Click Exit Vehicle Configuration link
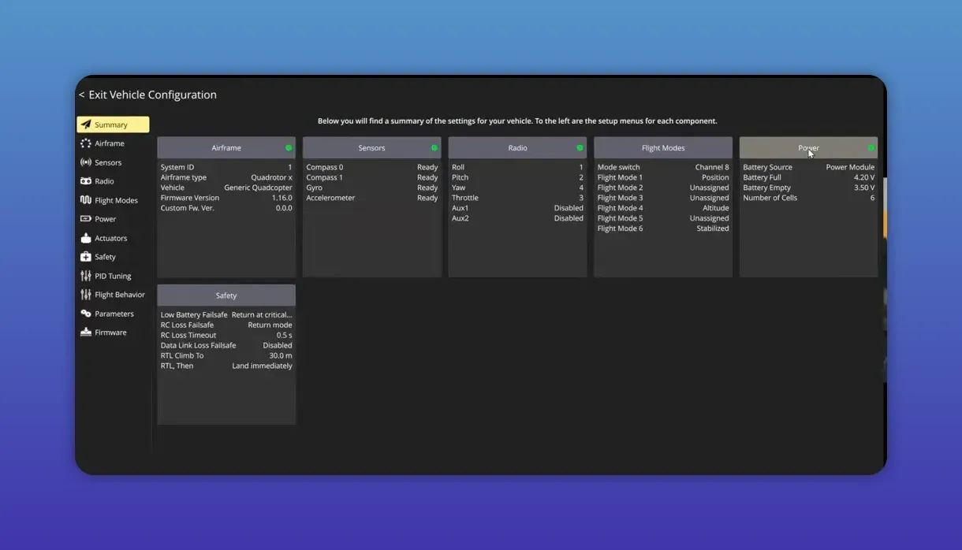This screenshot has width=962, height=550. tap(148, 94)
